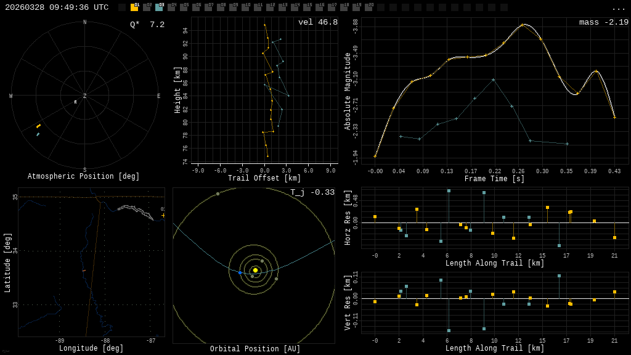Click the peak of the magnitude light curve
The image size is (631, 355).
tap(523, 25)
